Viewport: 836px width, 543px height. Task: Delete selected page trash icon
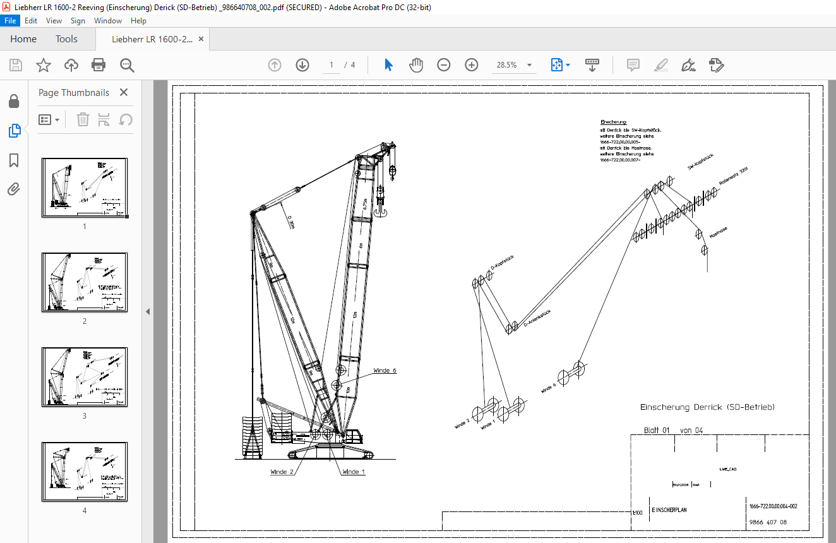pos(83,119)
